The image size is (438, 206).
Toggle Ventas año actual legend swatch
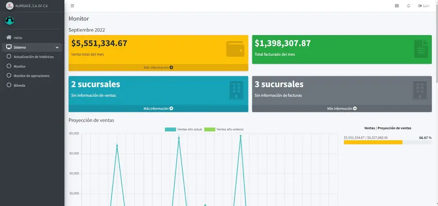[x=170, y=129]
